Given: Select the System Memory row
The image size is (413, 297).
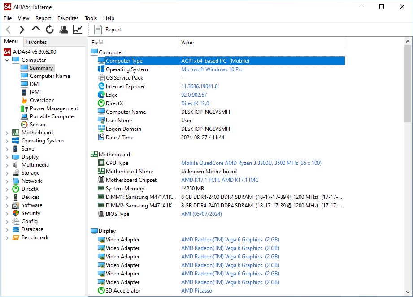Looking at the screenshot, I should [x=217, y=189].
